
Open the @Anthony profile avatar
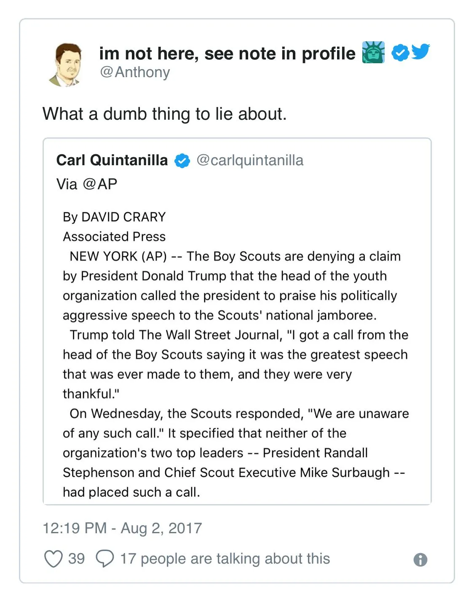point(67,64)
